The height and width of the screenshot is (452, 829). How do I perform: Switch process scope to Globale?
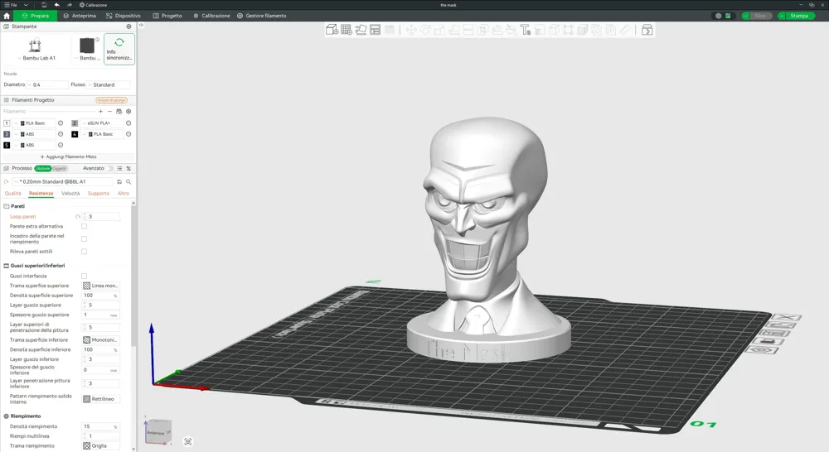(x=43, y=168)
